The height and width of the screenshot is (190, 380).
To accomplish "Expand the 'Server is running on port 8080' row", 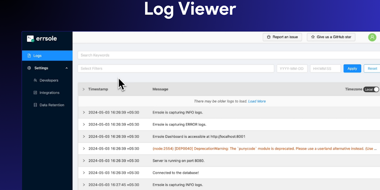I will [x=84, y=161].
